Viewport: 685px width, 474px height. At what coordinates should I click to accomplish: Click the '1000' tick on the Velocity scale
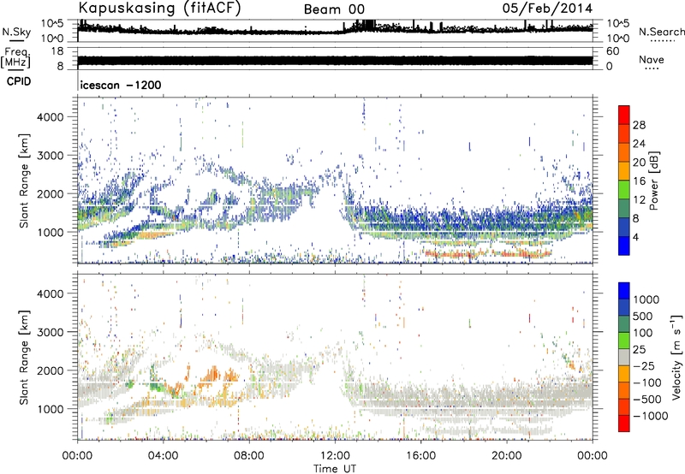[646, 299]
